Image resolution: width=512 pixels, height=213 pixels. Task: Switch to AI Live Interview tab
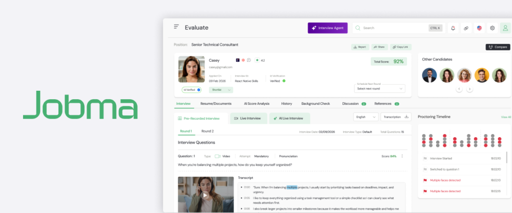click(x=289, y=118)
